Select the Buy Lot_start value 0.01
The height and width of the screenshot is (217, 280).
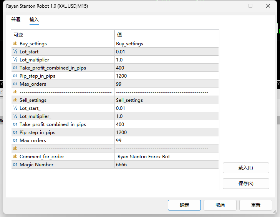point(120,51)
